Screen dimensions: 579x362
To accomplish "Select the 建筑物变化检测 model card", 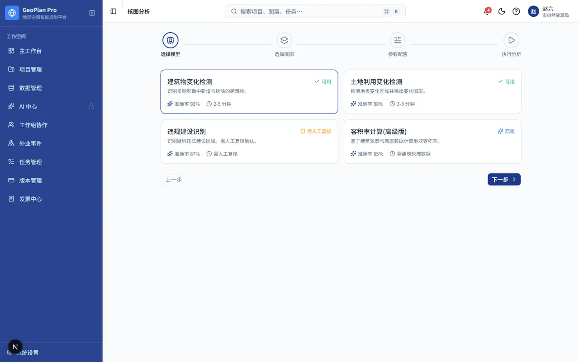I will point(249,91).
